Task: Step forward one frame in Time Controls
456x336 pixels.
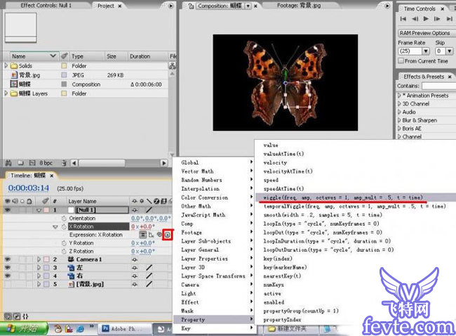Action: (x=437, y=19)
